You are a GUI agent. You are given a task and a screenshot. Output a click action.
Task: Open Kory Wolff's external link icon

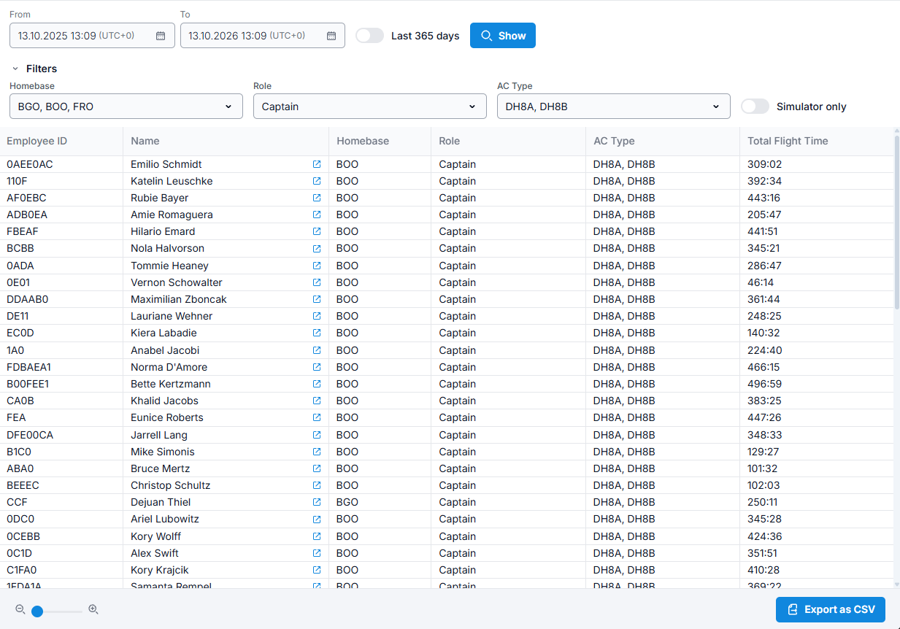(317, 536)
